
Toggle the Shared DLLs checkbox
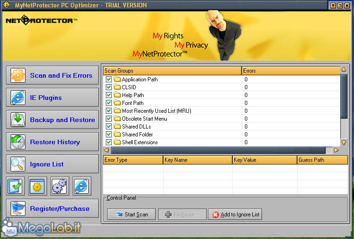tap(109, 127)
